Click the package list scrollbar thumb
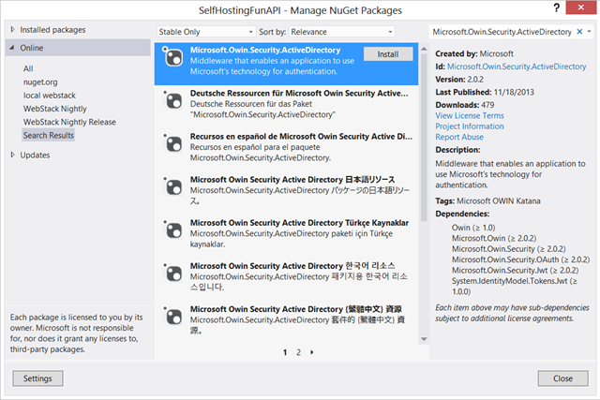The width and height of the screenshot is (600, 400). (424, 138)
